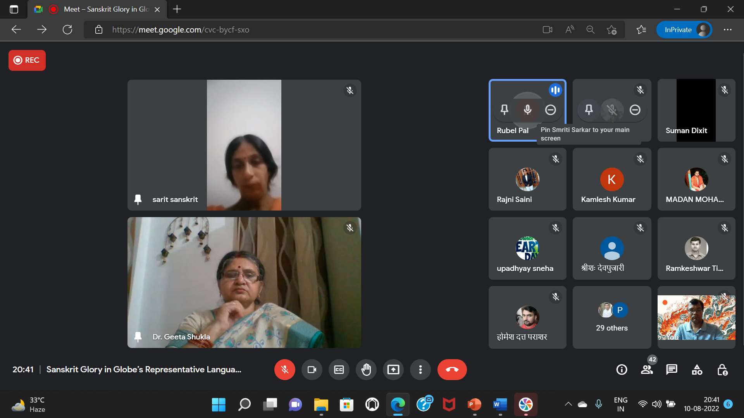The image size is (744, 418).
Task: Unmute your microphone
Action: 284,370
